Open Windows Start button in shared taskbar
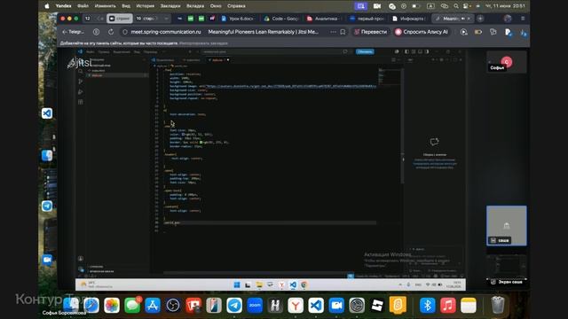Screen dimensions: 568x319 pos(237,285)
